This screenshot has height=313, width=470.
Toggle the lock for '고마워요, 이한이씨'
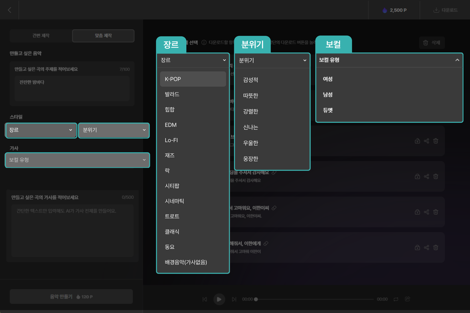coord(417,212)
